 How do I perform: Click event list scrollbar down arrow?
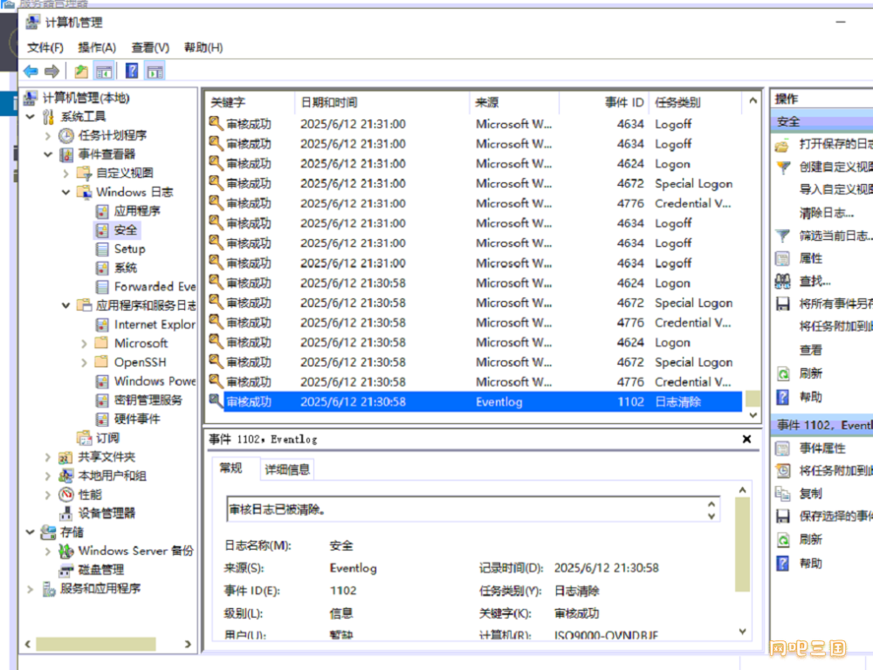pos(753,415)
